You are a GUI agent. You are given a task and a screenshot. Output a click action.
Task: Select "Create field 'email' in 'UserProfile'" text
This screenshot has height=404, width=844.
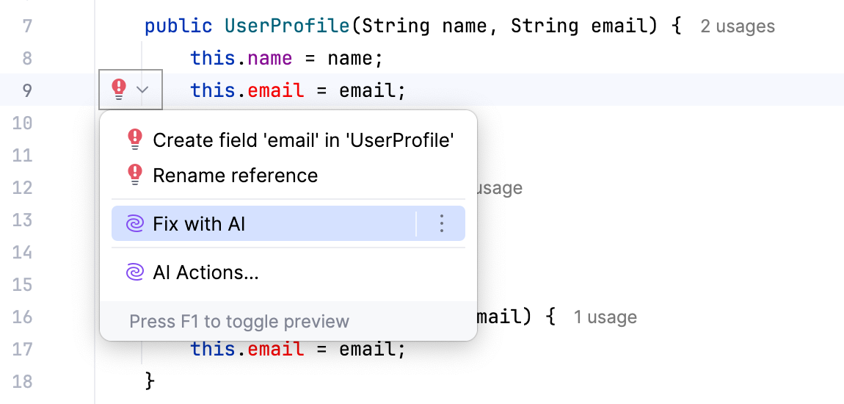point(303,140)
